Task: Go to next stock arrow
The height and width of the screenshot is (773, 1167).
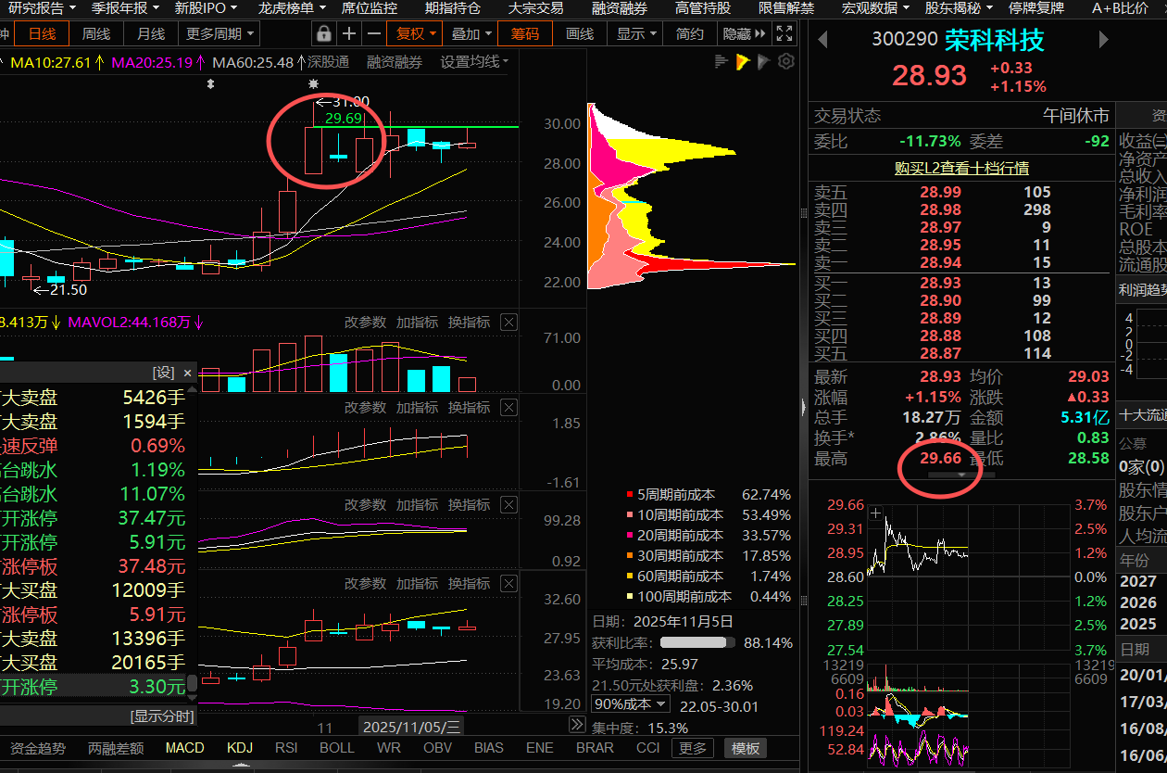Action: tap(1103, 40)
